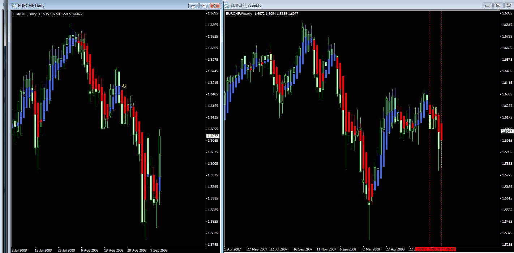Close the EURCHF,Weekly chart window
This screenshot has width=514, height=253.
pyautogui.click(x=509, y=5)
